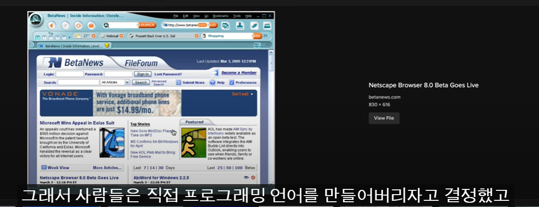Select toolbar set number 1
539x207 pixels.
pyautogui.click(x=38, y=38)
